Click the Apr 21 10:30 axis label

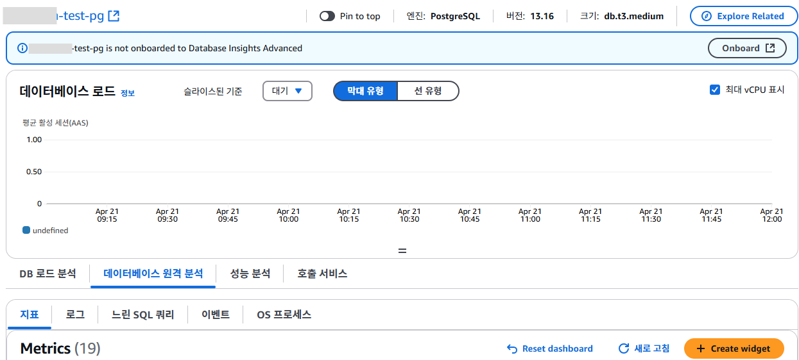point(409,215)
